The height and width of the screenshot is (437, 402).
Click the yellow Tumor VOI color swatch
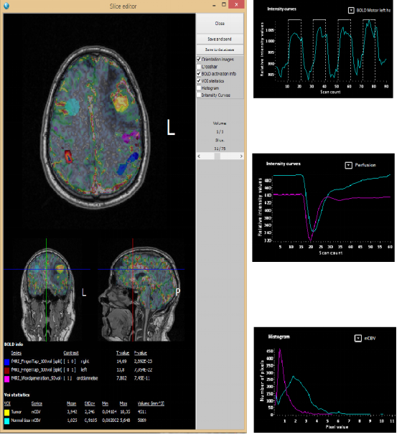click(x=7, y=412)
